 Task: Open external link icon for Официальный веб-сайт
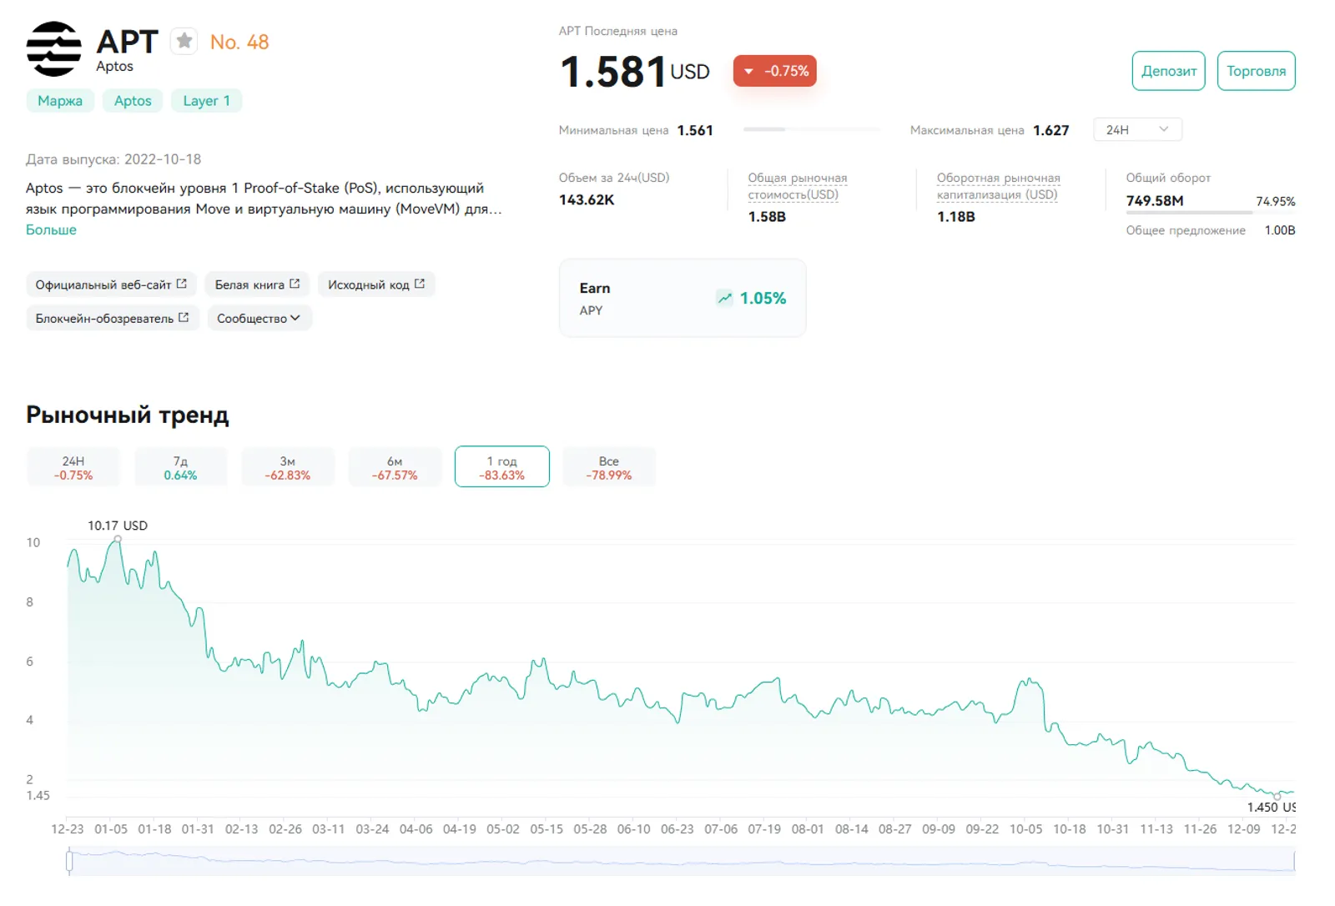(182, 284)
